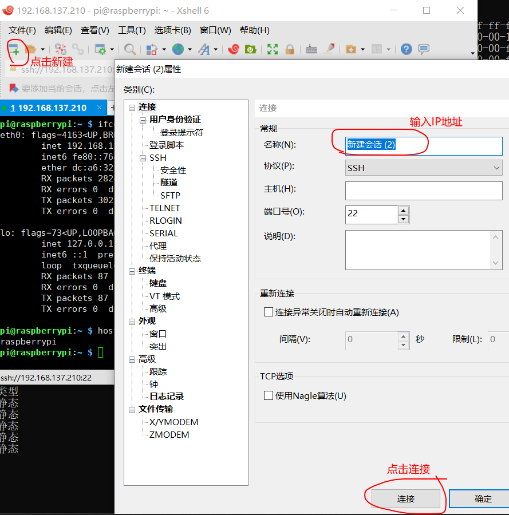Click the Open session folder icon

pos(30,49)
